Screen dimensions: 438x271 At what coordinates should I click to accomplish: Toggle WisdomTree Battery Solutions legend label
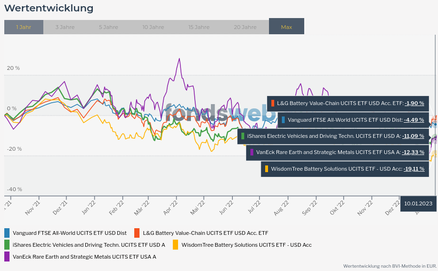[x=246, y=245]
